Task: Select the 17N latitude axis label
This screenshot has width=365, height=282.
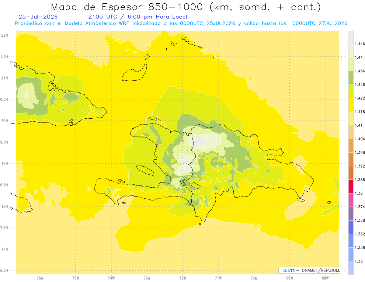Action: click(5, 249)
